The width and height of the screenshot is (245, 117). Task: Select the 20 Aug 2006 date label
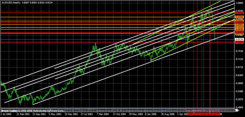(x=168, y=114)
